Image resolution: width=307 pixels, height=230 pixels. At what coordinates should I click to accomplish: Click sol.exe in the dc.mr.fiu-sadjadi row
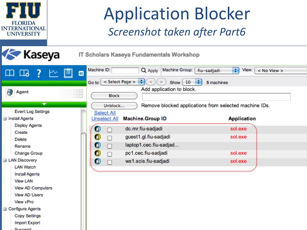coord(238,129)
